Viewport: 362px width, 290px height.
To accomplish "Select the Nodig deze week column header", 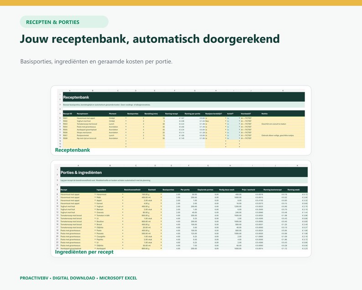I will pos(227,190).
